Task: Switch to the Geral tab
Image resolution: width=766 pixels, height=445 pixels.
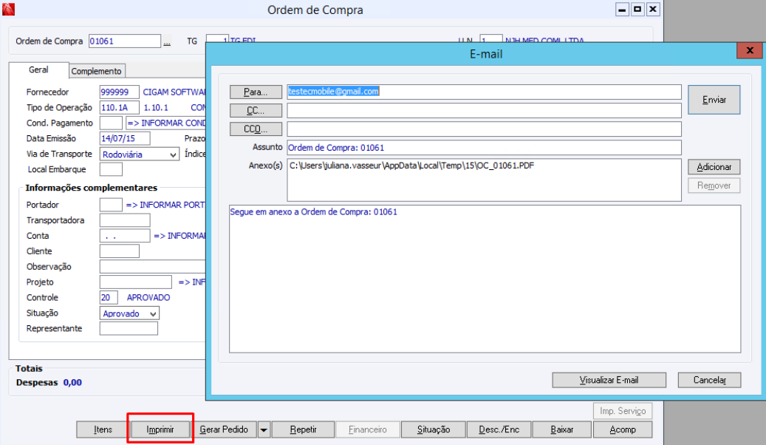Action: (x=38, y=70)
